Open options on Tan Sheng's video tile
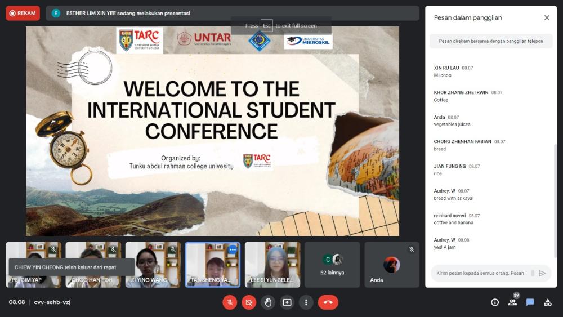This screenshot has width=563, height=317. 233,249
